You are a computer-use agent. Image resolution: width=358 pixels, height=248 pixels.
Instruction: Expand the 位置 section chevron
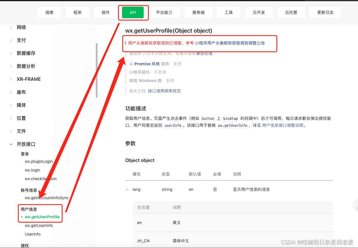click(x=11, y=118)
